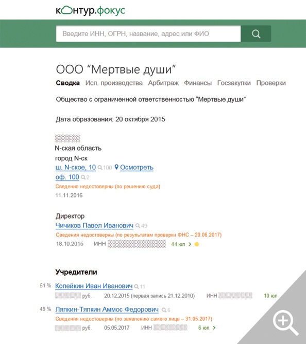Click magnifier with 100 next to address
Viewport: 306px width, 344px height.
(105, 168)
